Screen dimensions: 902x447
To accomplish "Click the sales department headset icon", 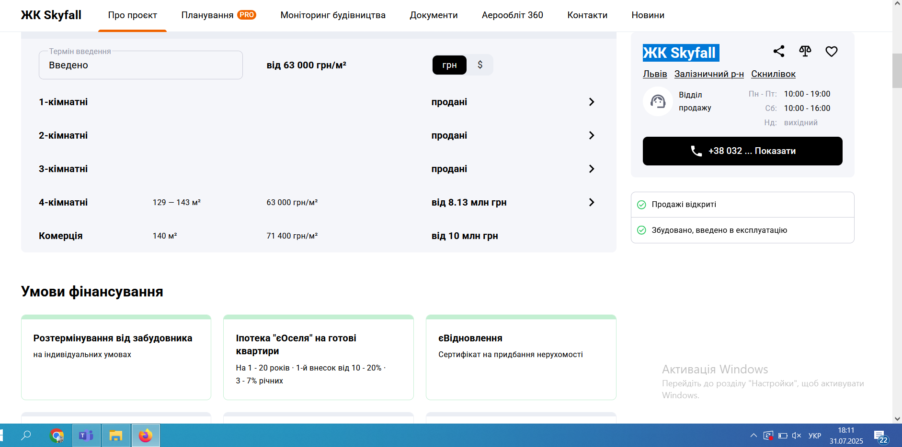I will (658, 101).
